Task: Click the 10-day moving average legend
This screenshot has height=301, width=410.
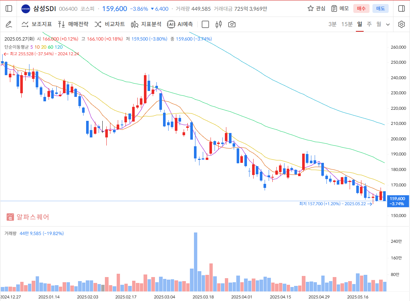Action: (37, 47)
